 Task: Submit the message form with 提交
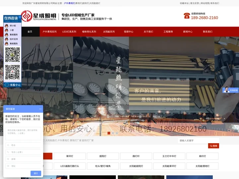pos(36,173)
